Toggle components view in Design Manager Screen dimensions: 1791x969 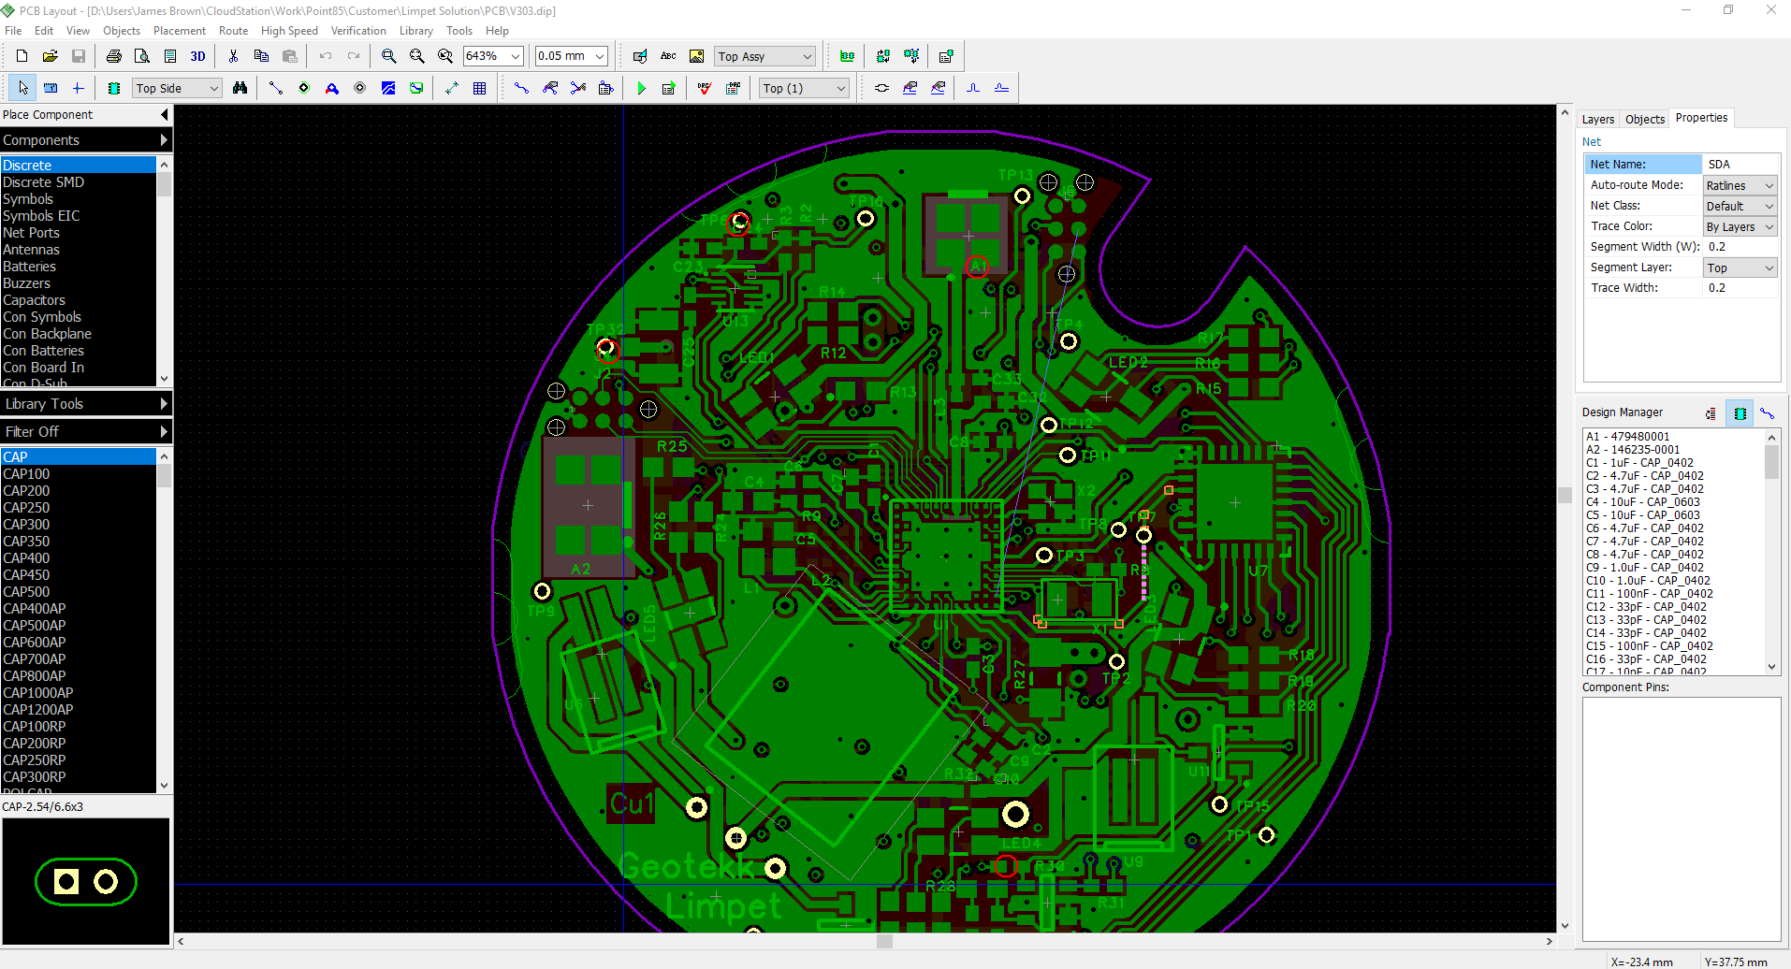(1740, 412)
